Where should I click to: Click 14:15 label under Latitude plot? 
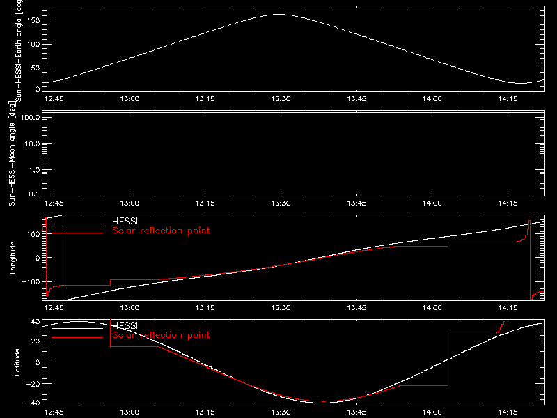coord(508,412)
